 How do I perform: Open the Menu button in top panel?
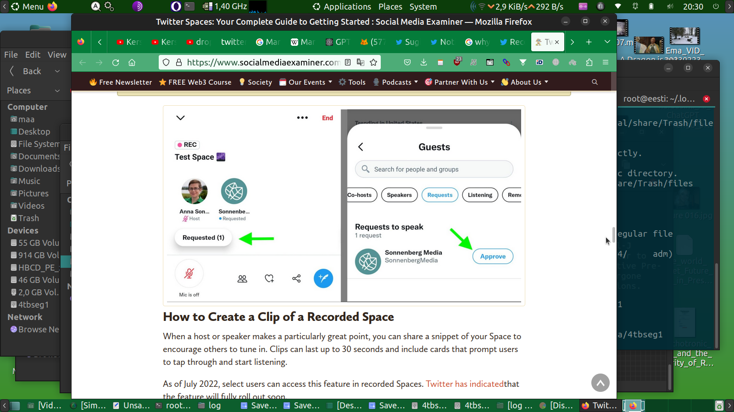[x=28, y=6]
